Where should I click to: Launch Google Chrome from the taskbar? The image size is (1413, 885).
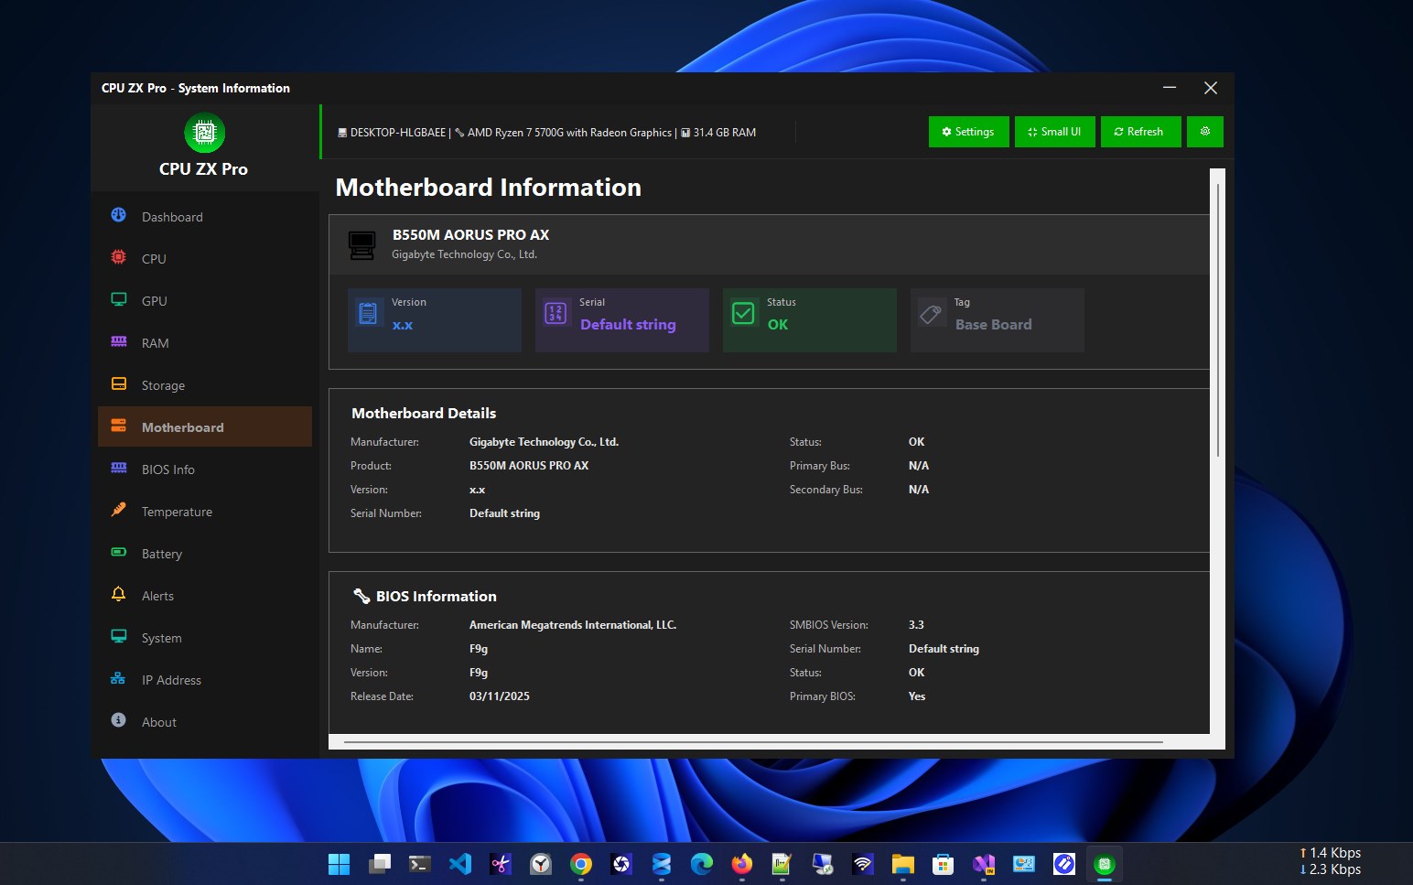pos(580,864)
